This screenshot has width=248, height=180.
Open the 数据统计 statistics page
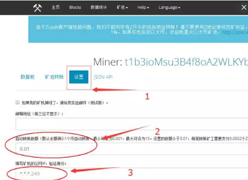98,7
